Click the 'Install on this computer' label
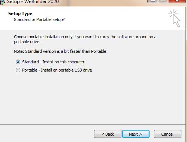187x142 pixels. [x=63, y=62]
